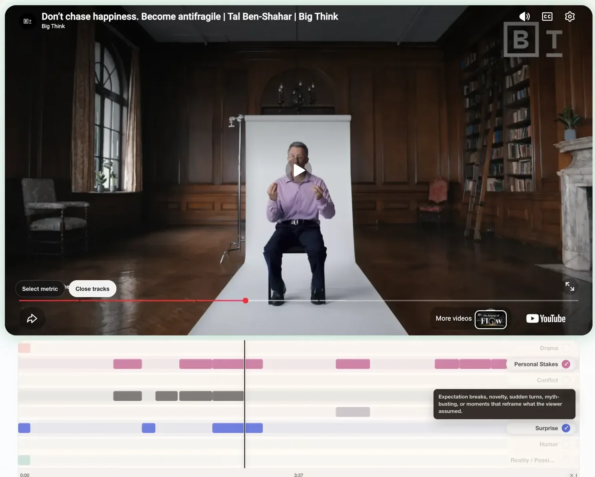Enter fullscreen with the expand arrows icon
The height and width of the screenshot is (477, 595).
point(570,286)
